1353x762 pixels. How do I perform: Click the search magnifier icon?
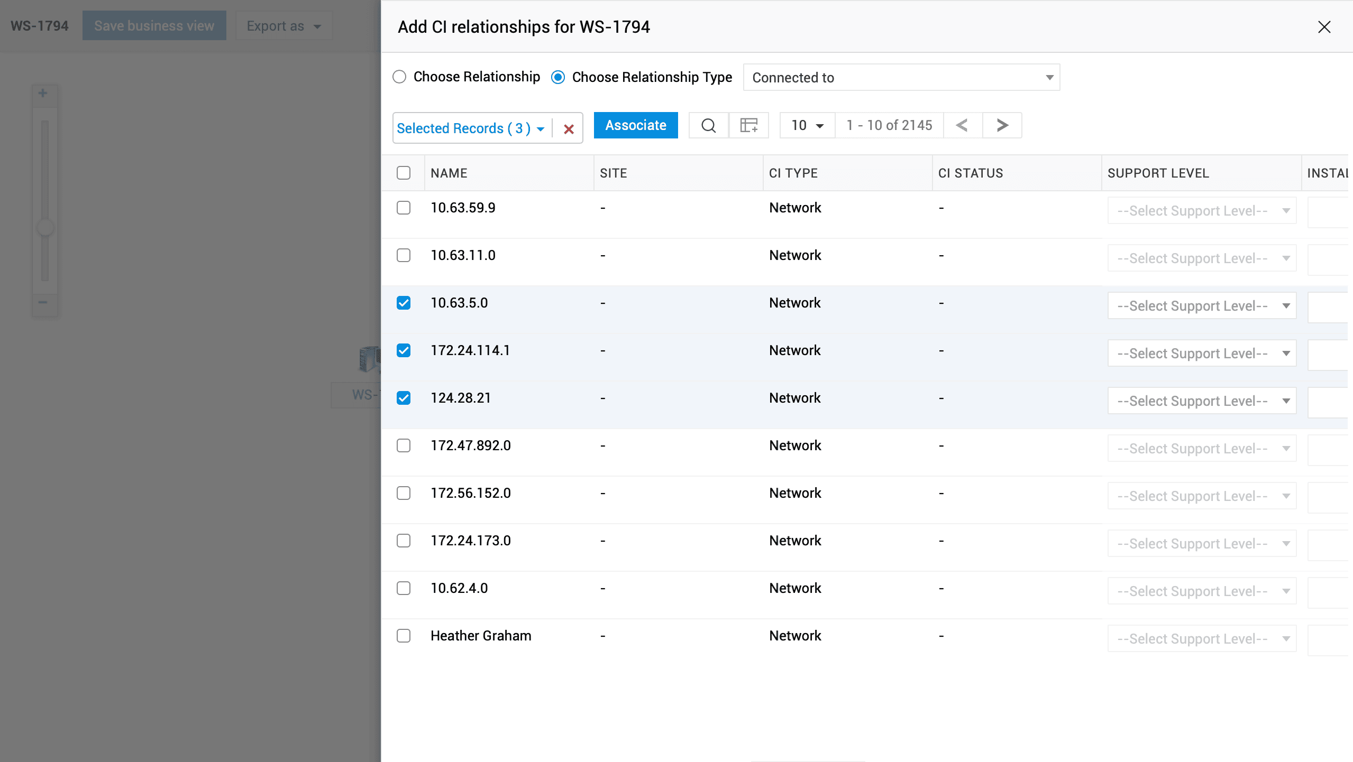coord(708,126)
